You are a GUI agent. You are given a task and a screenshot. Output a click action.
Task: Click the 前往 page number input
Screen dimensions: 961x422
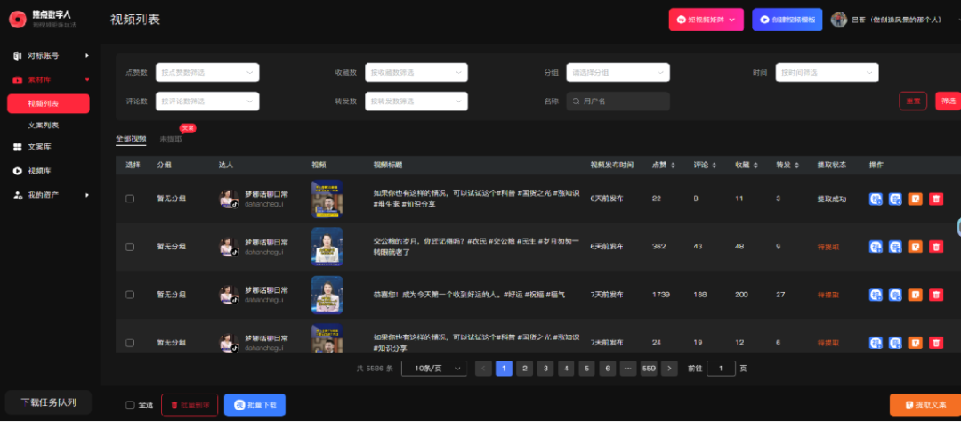coord(722,368)
